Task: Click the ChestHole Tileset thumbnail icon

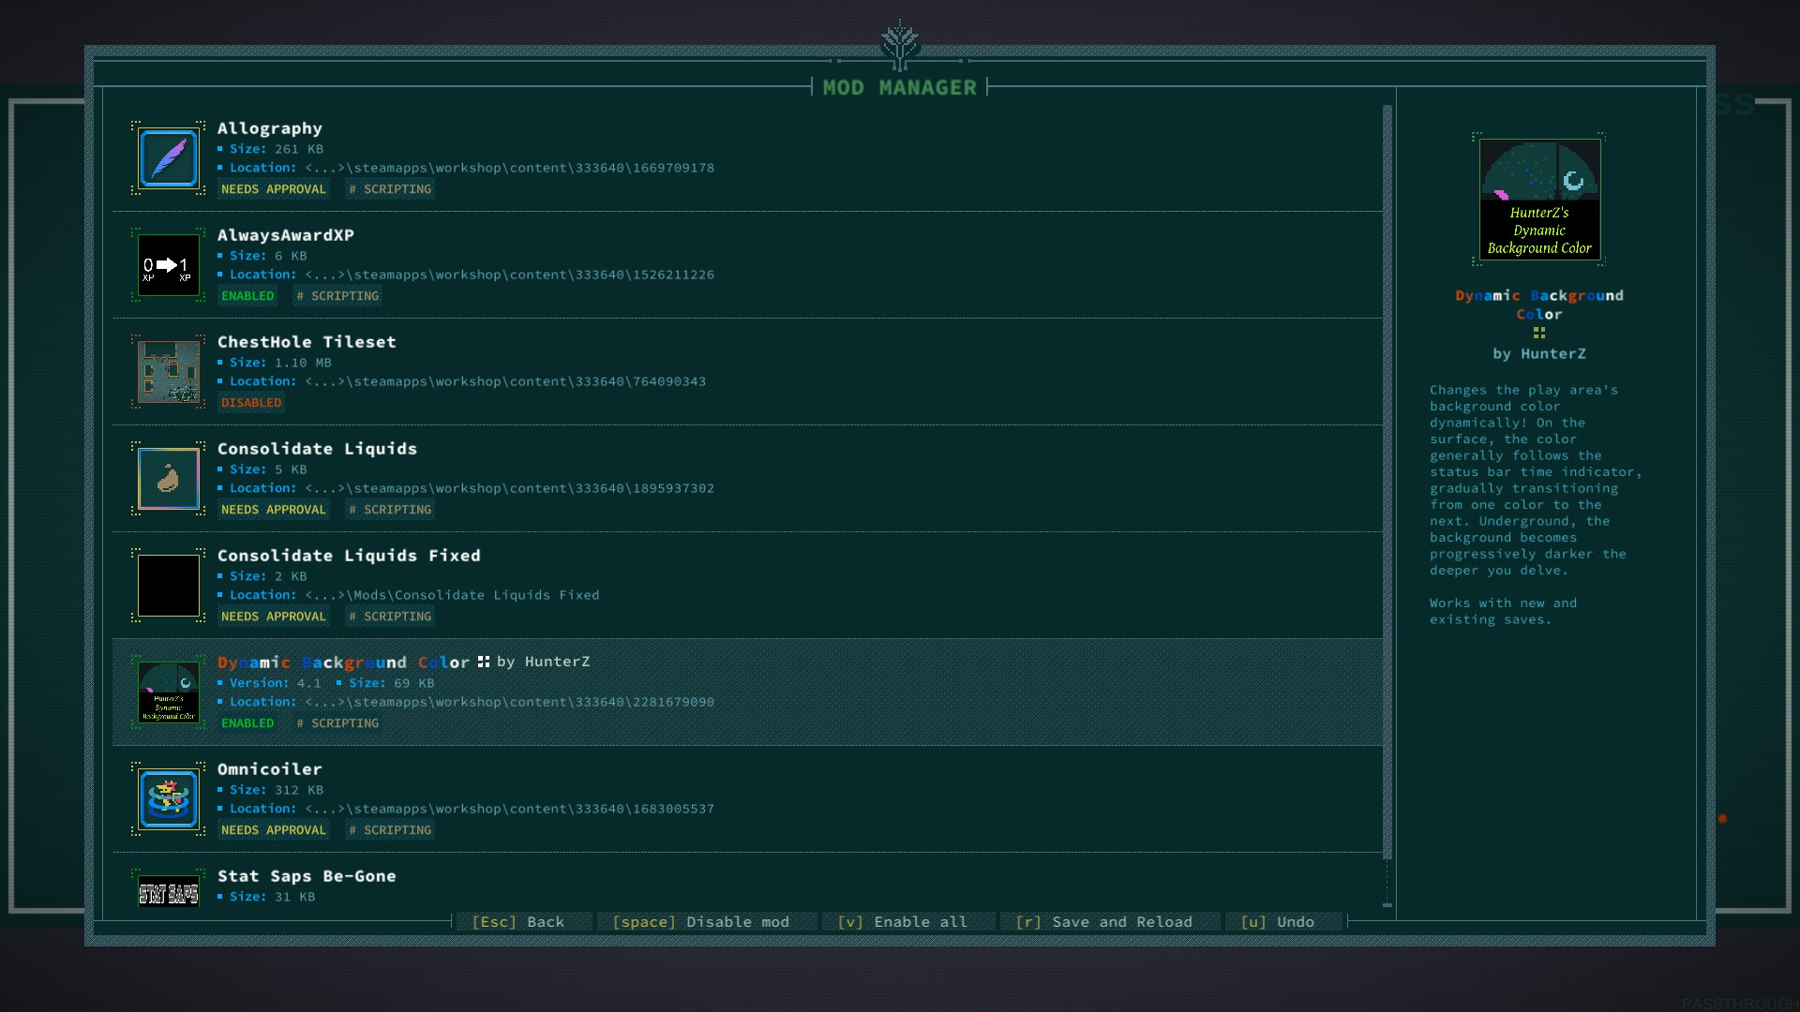Action: (169, 372)
